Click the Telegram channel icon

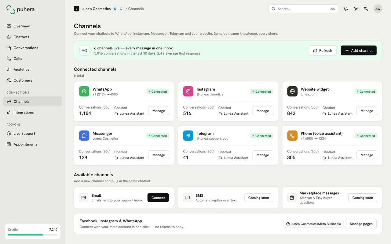pyautogui.click(x=188, y=136)
